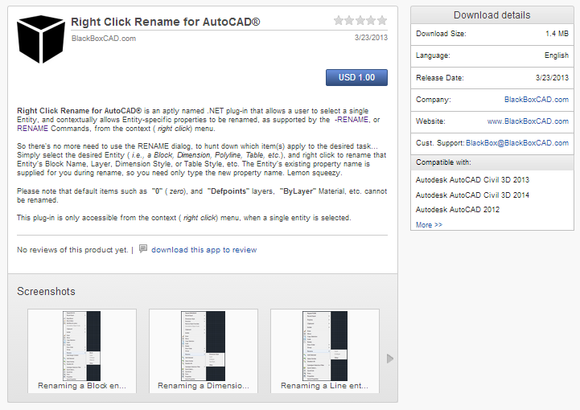Visit the www.BlackBoxCAD.com website link
Image resolution: width=580 pixels, height=410 pixels.
[528, 121]
